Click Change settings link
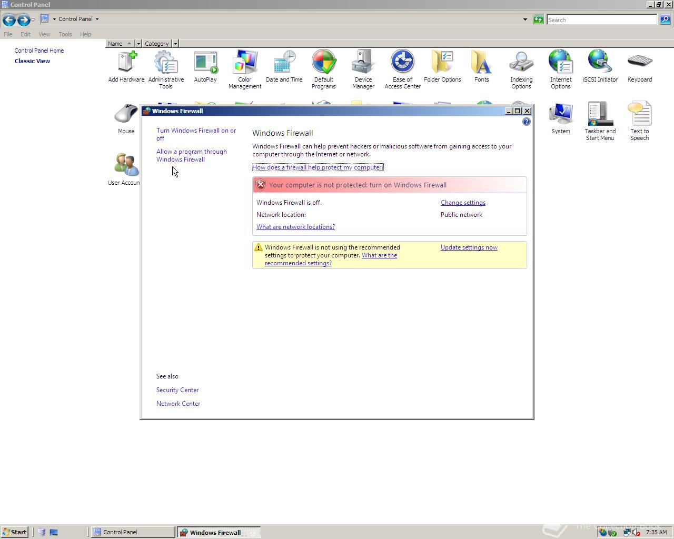This screenshot has height=539, width=674. point(463,203)
